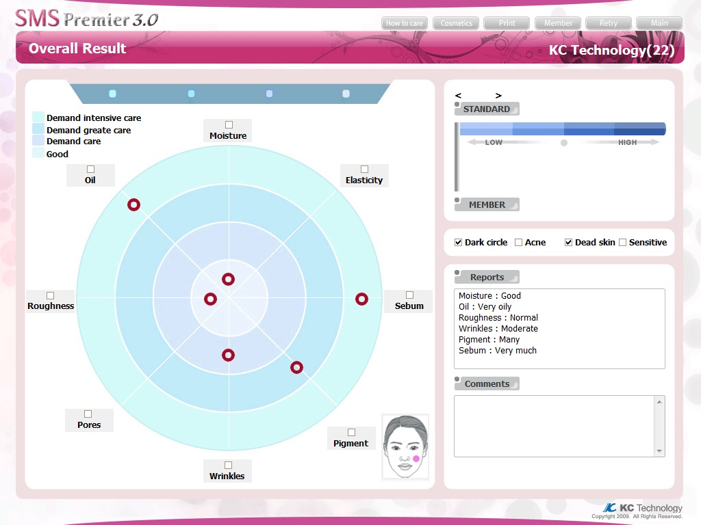Uncheck the Dark circle checkbox

[459, 243]
